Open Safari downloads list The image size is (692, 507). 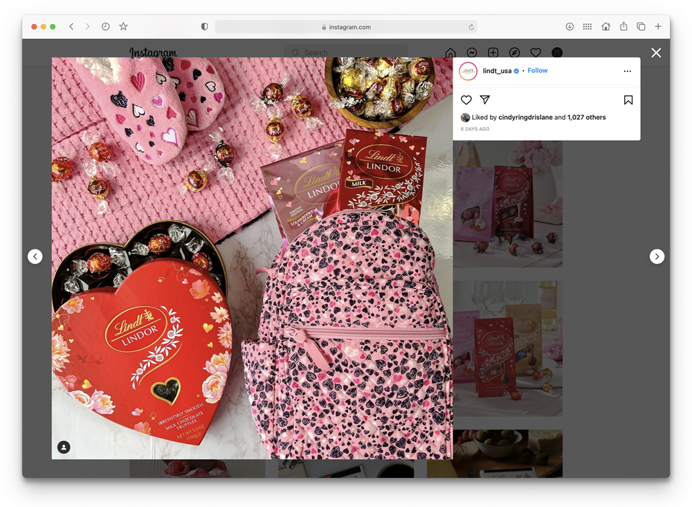(570, 27)
